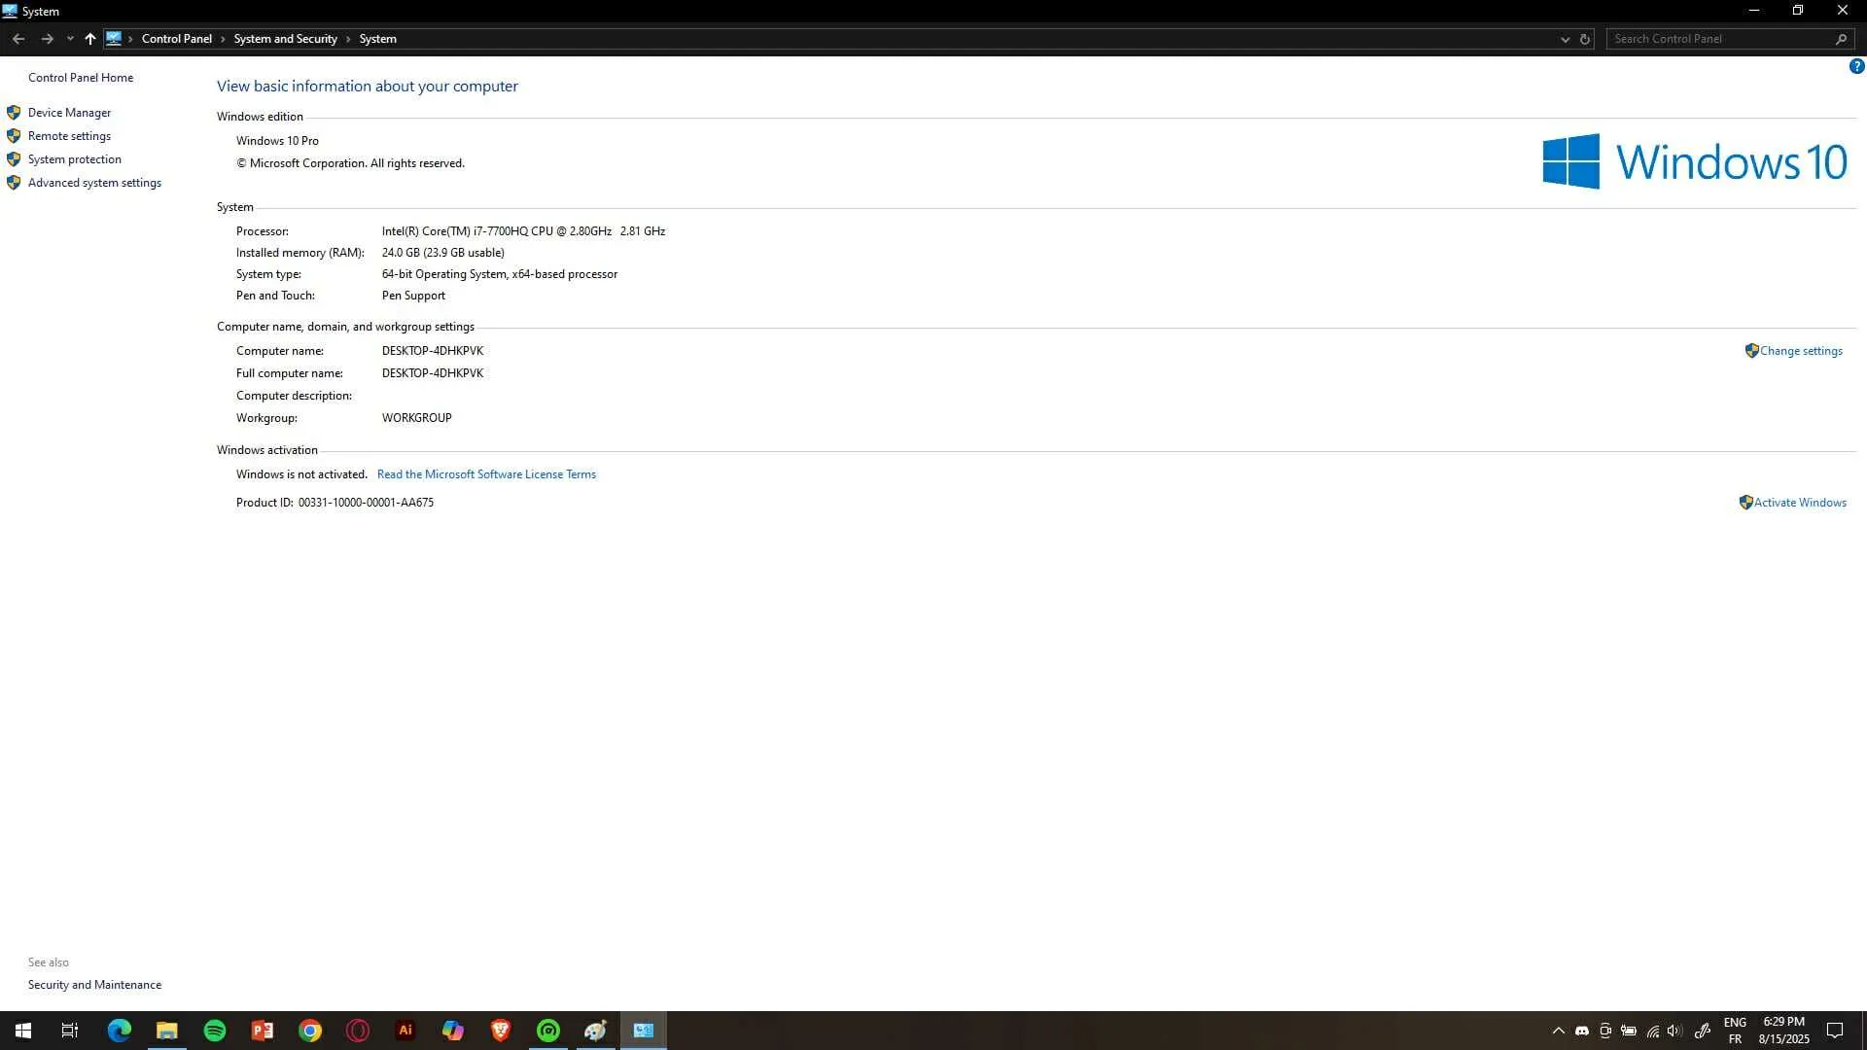Expand the chevron after Control Panel breadcrumb

point(223,39)
